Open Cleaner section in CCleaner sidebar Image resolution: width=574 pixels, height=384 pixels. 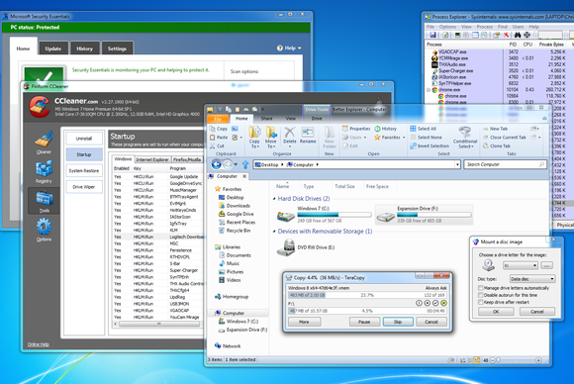pos(44,143)
